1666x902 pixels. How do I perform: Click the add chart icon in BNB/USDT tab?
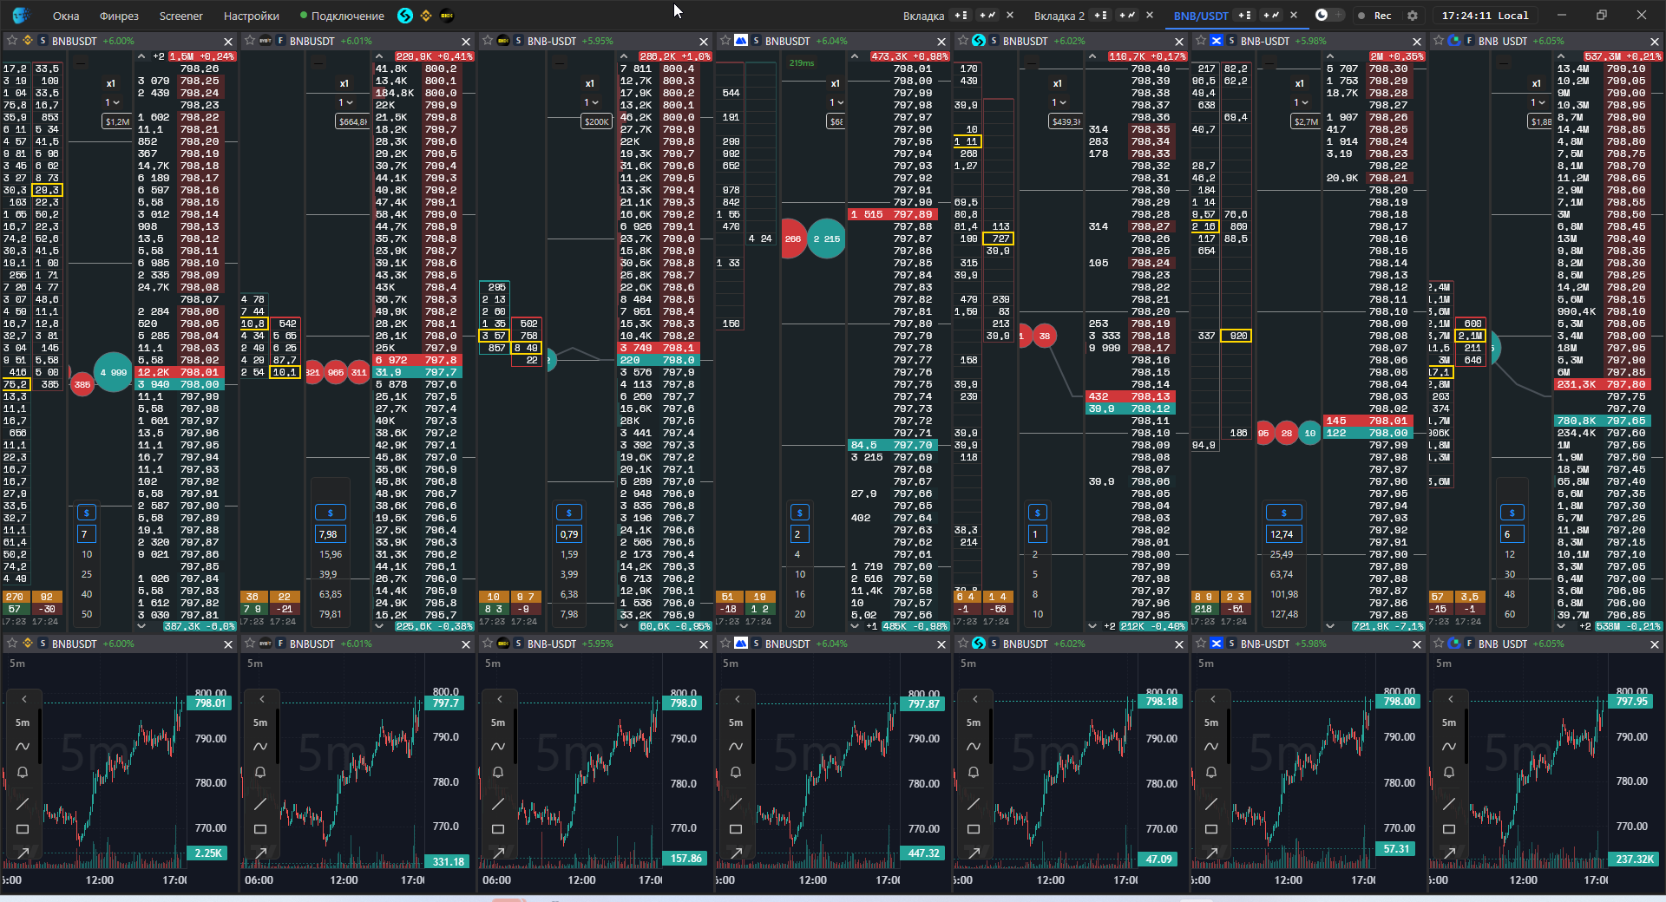1270,15
